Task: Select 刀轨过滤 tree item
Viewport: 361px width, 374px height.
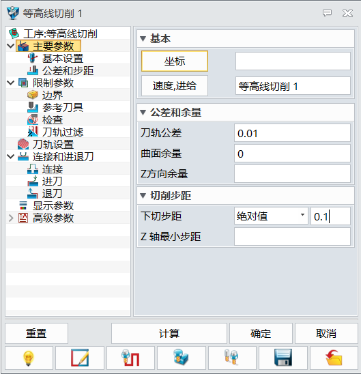Action: [63, 132]
